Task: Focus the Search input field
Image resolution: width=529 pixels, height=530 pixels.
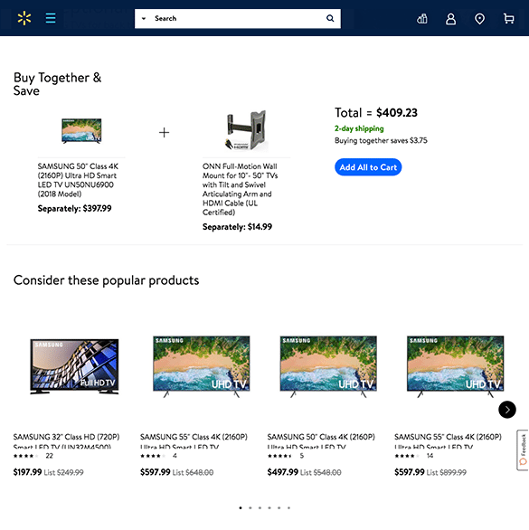Action: tap(237, 19)
